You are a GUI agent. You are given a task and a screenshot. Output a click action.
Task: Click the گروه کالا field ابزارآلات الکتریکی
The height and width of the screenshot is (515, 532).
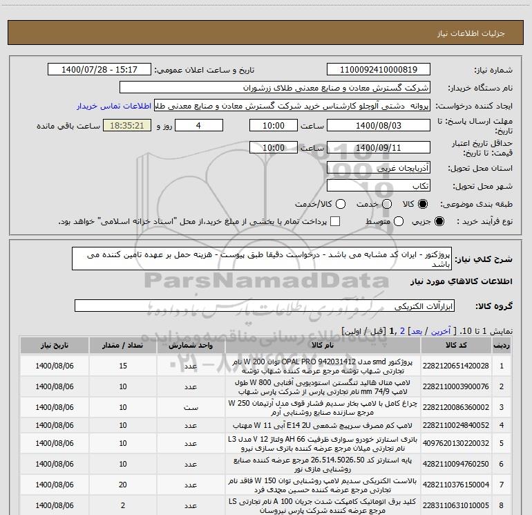[x=265, y=306]
